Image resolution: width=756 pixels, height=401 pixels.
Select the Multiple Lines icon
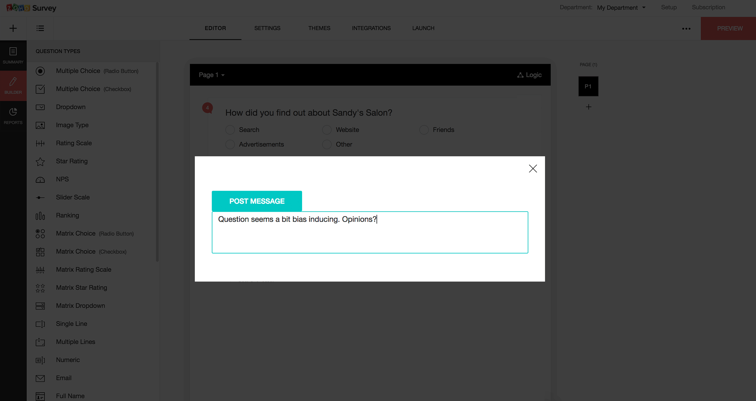[40, 342]
